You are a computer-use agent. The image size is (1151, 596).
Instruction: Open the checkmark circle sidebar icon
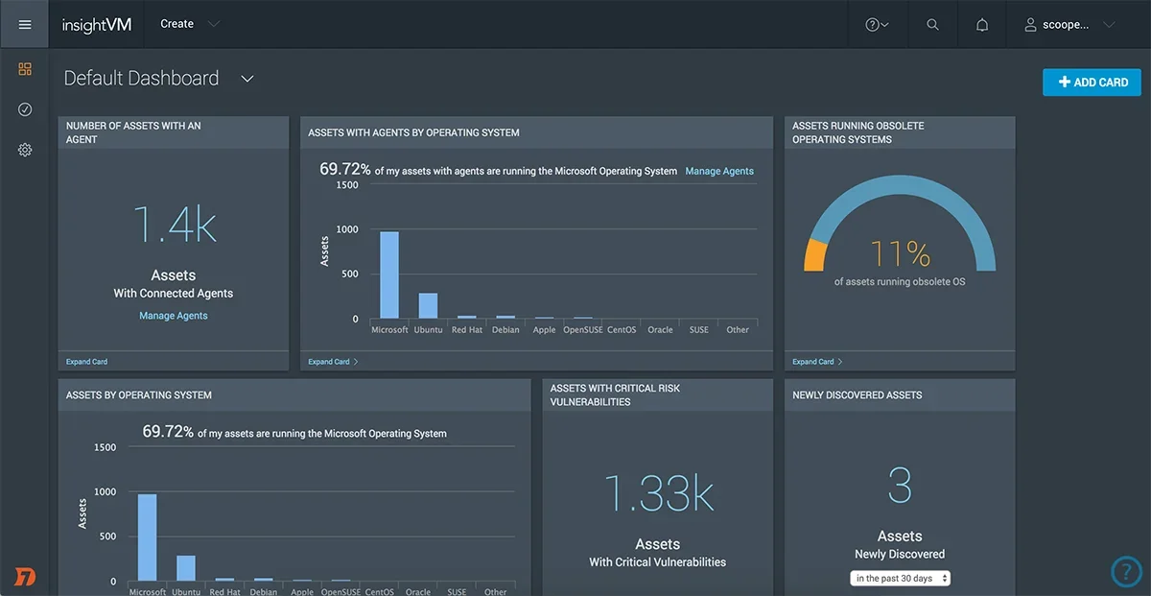(x=25, y=109)
